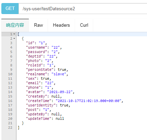Click the "deptId": "22" line

(x=42, y=56)
